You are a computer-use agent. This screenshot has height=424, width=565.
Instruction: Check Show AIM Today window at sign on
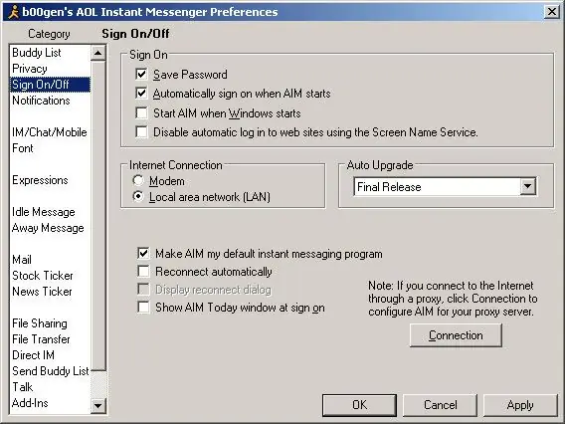coord(143,308)
